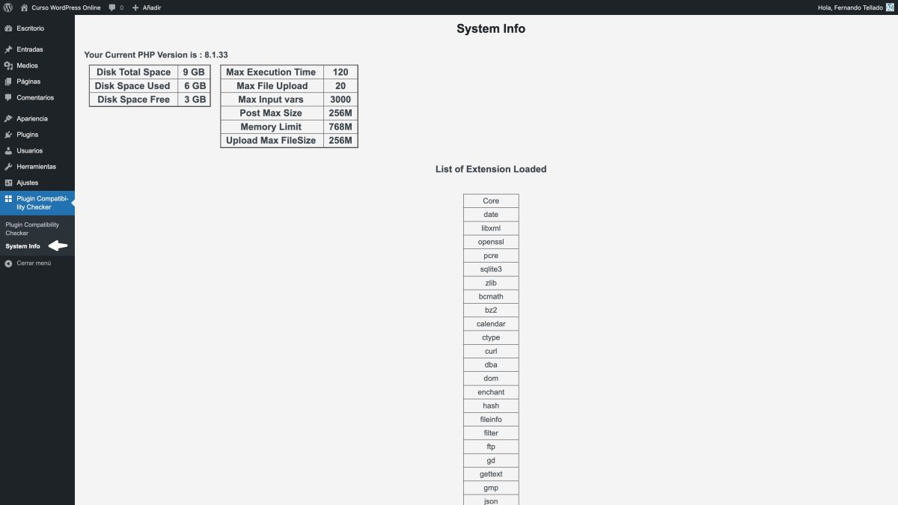
Task: Click the Páginas pages icon
Action: [x=9, y=82]
